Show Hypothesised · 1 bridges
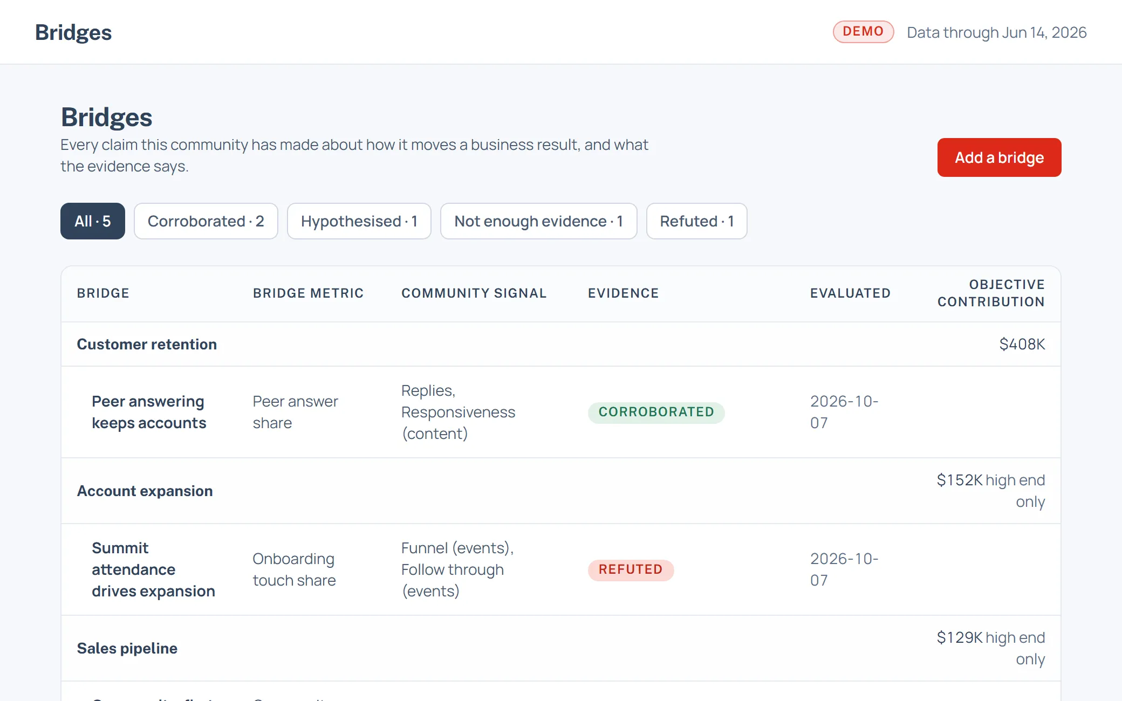The height and width of the screenshot is (701, 1122). [359, 221]
